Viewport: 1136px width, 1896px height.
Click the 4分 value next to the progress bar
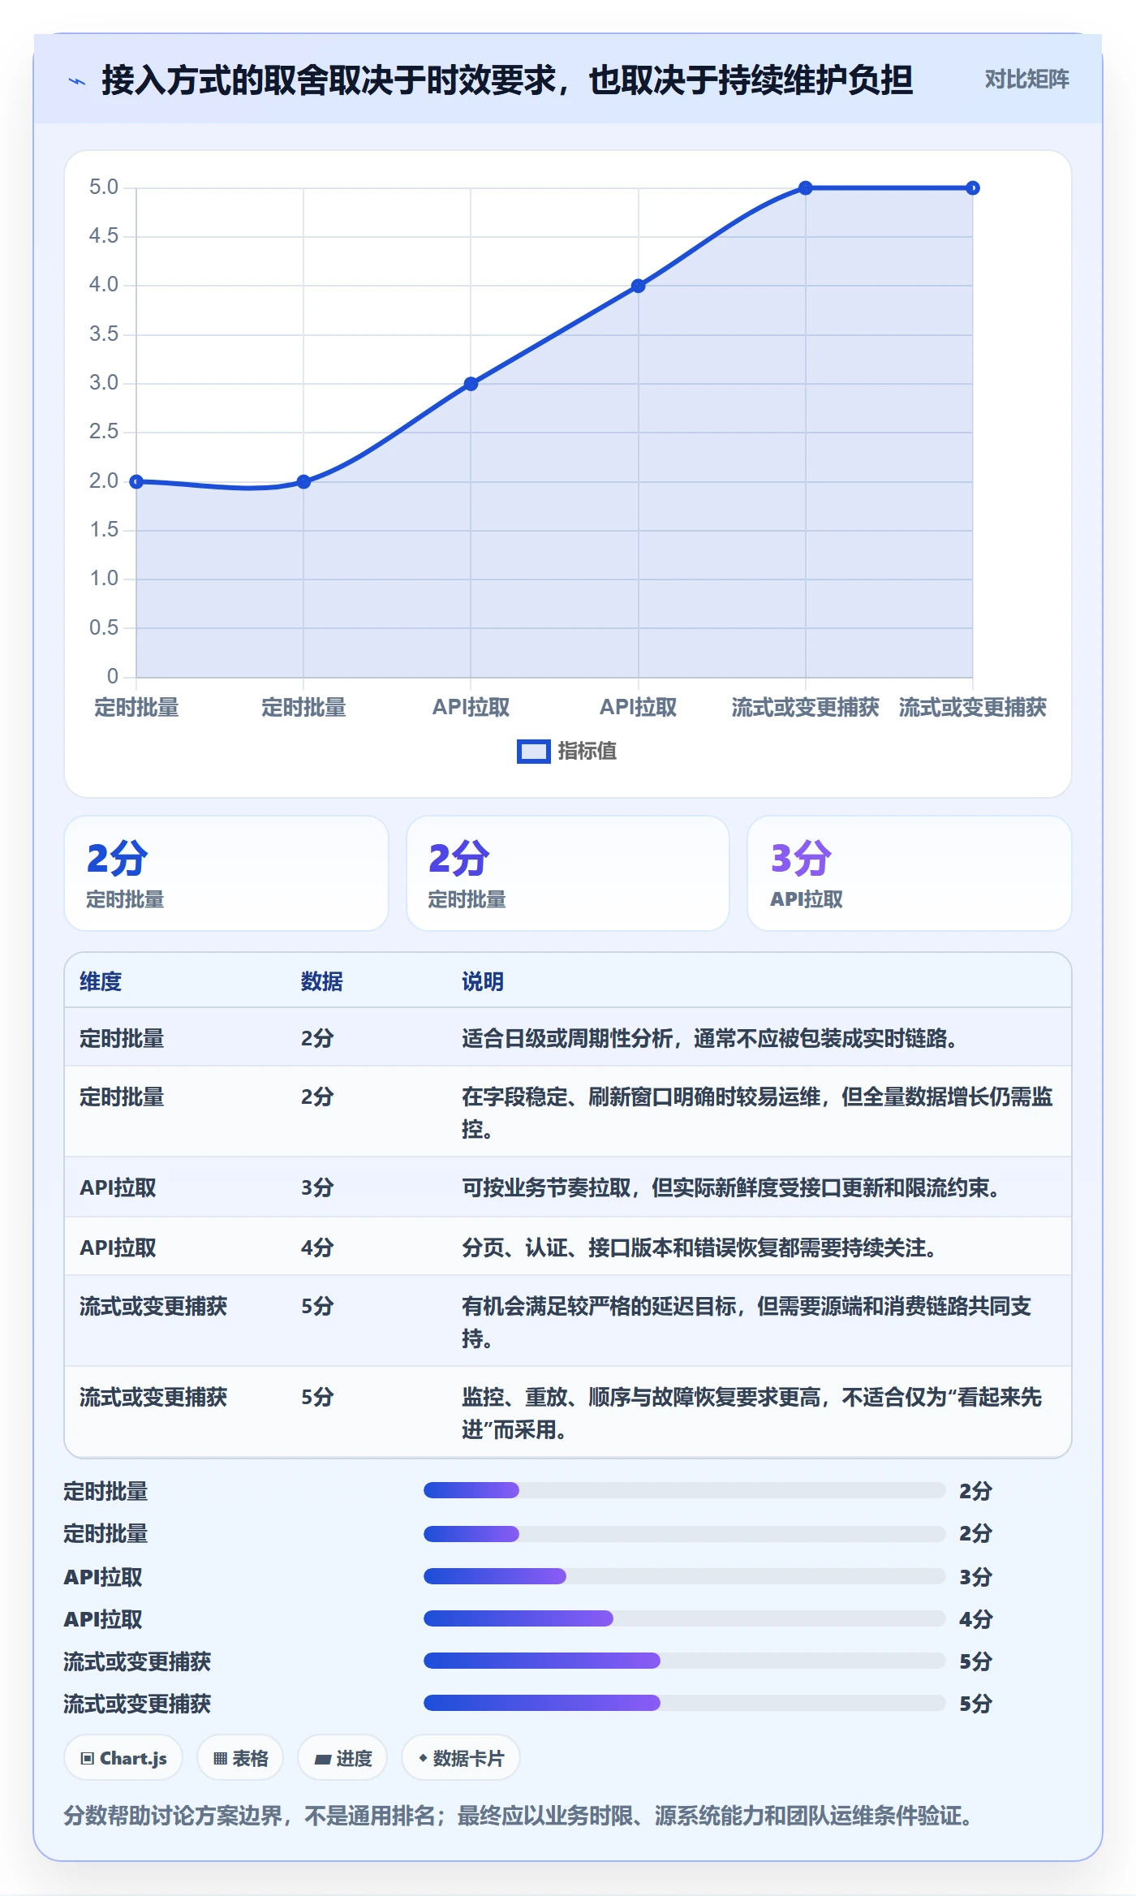coord(975,1619)
